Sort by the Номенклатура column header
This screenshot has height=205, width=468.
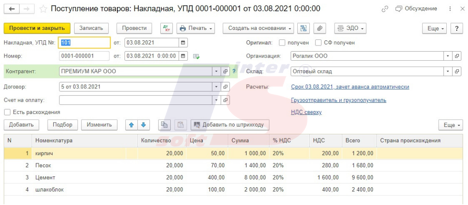pos(85,140)
